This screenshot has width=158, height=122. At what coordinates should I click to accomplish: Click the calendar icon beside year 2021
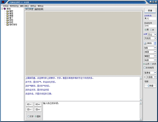(145, 43)
